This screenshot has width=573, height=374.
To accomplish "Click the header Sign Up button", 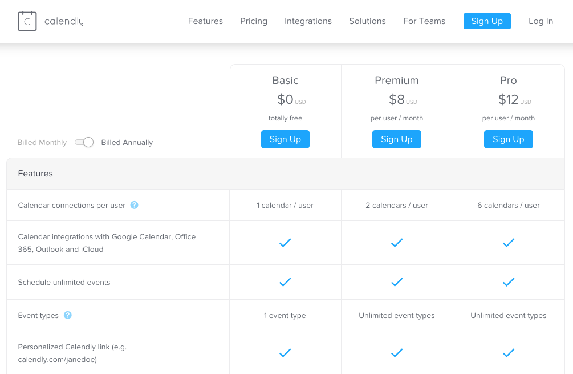I will [487, 21].
